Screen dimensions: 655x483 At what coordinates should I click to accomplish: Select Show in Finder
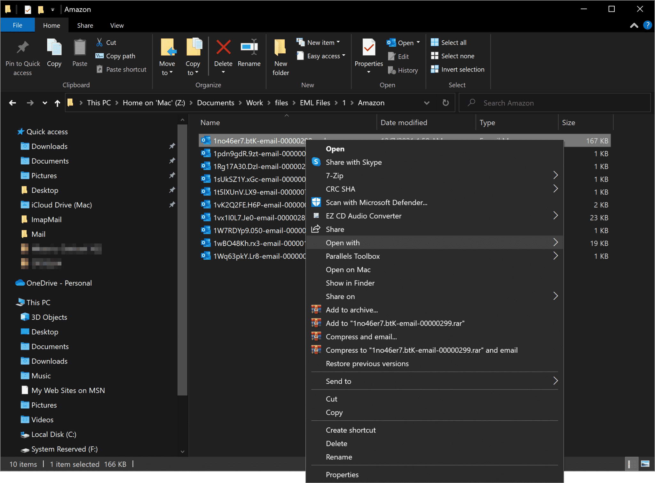[435, 283]
